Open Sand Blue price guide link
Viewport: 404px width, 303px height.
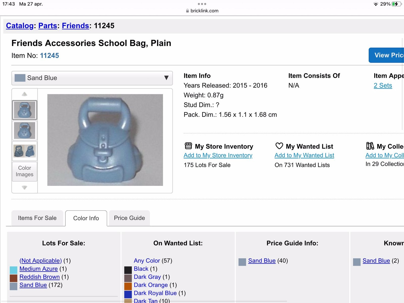point(262,261)
